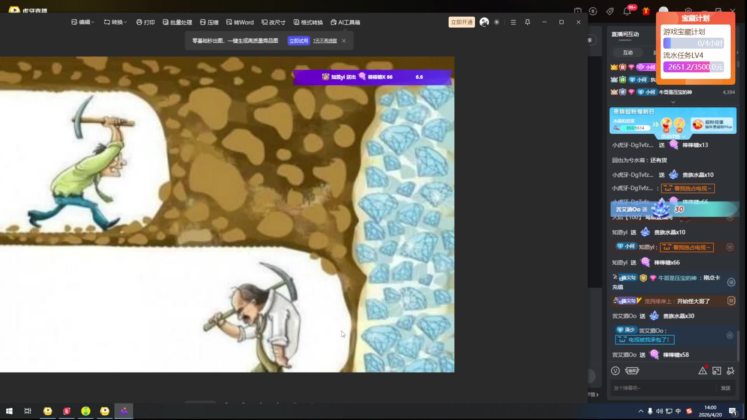Open the notification bell with 99+ badge

(x=627, y=11)
